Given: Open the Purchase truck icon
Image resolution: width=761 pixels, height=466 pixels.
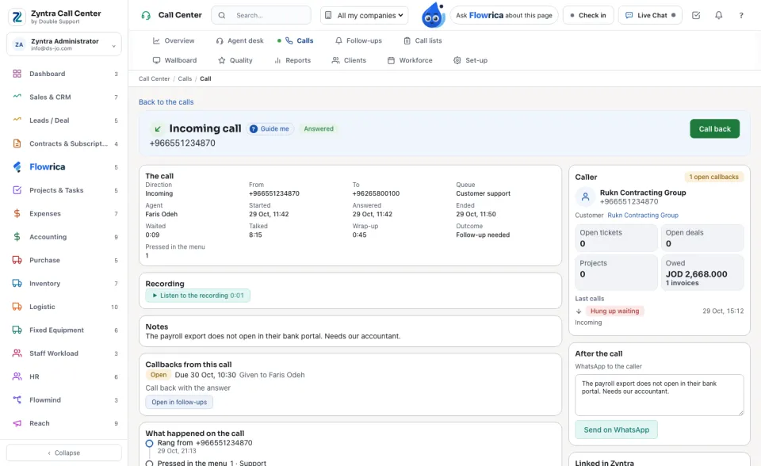Looking at the screenshot, I should (x=17, y=260).
